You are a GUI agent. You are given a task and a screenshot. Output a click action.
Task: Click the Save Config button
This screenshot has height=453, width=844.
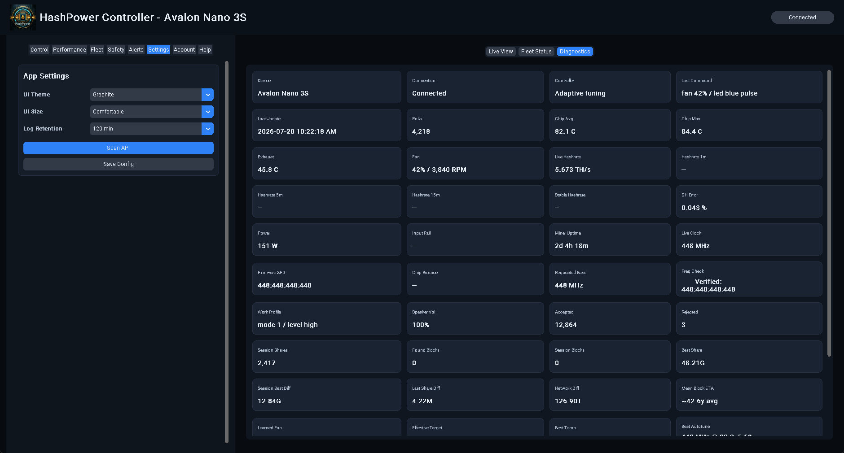(119, 164)
